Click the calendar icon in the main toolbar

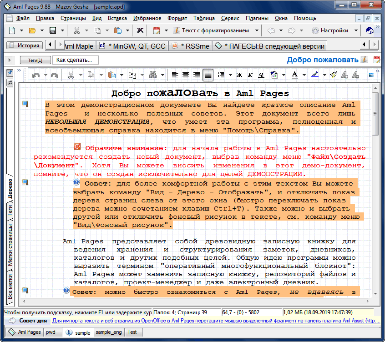157,30
